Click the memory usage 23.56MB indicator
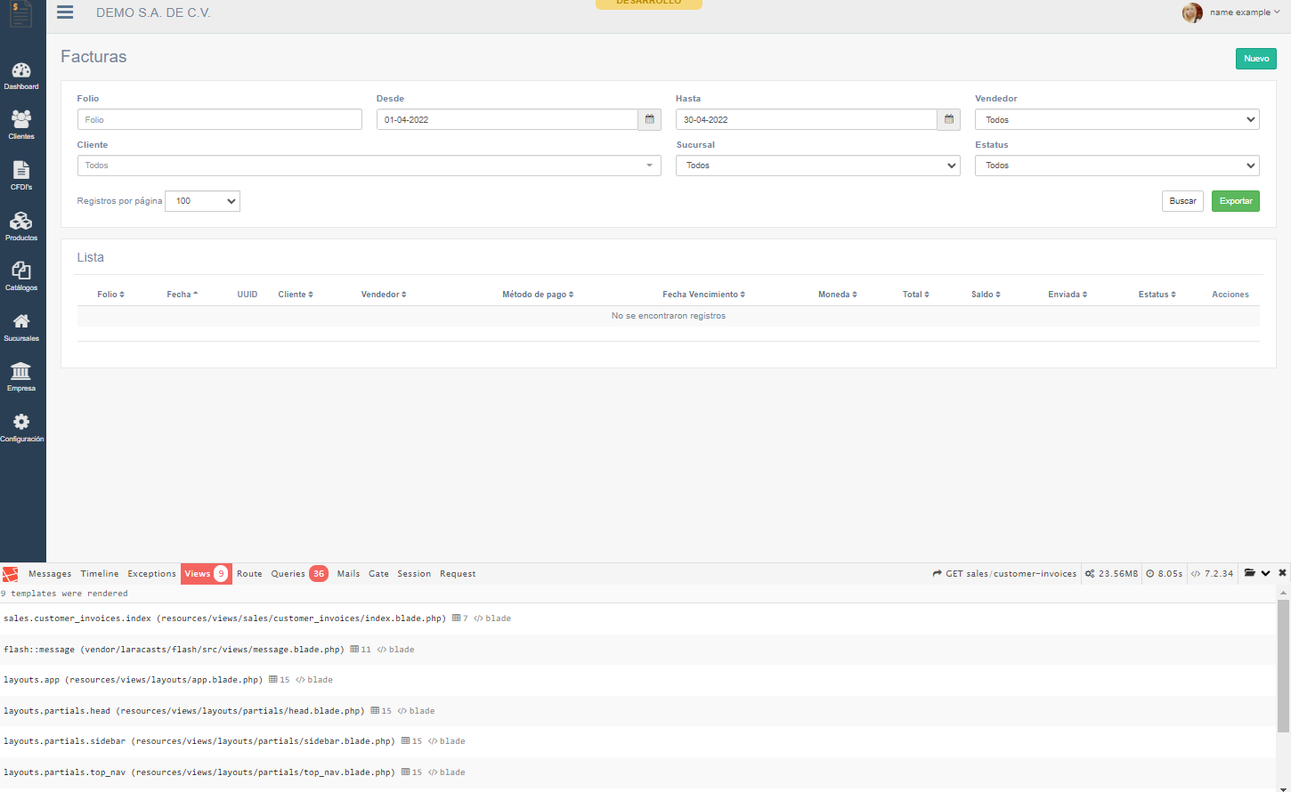Image resolution: width=1291 pixels, height=792 pixels. pyautogui.click(x=1111, y=574)
